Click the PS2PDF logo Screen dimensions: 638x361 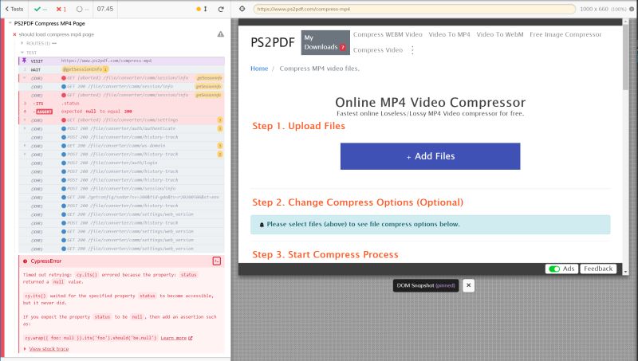tap(273, 42)
